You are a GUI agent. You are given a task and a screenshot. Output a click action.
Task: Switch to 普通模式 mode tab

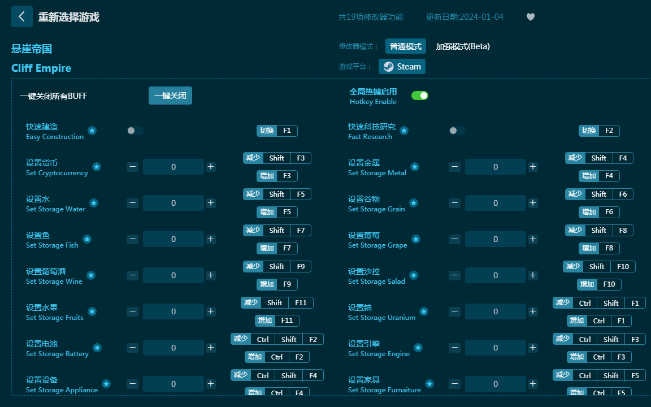[405, 46]
